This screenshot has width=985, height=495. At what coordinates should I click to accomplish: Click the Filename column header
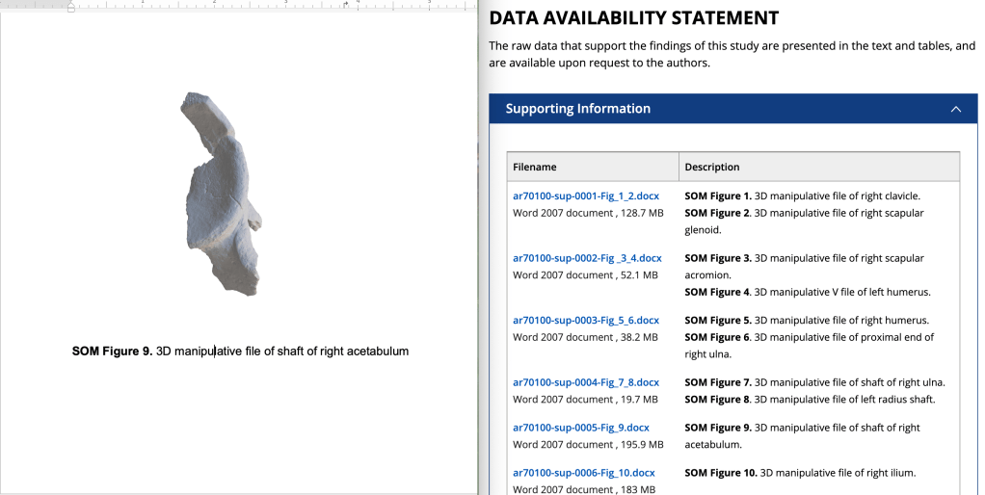click(x=534, y=167)
